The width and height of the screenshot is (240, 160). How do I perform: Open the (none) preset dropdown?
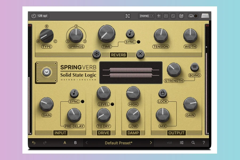(146, 16)
